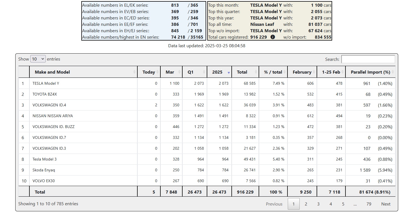Click the (5.94%) parallel import percentage
This screenshot has width=414, height=218.
click(385, 170)
